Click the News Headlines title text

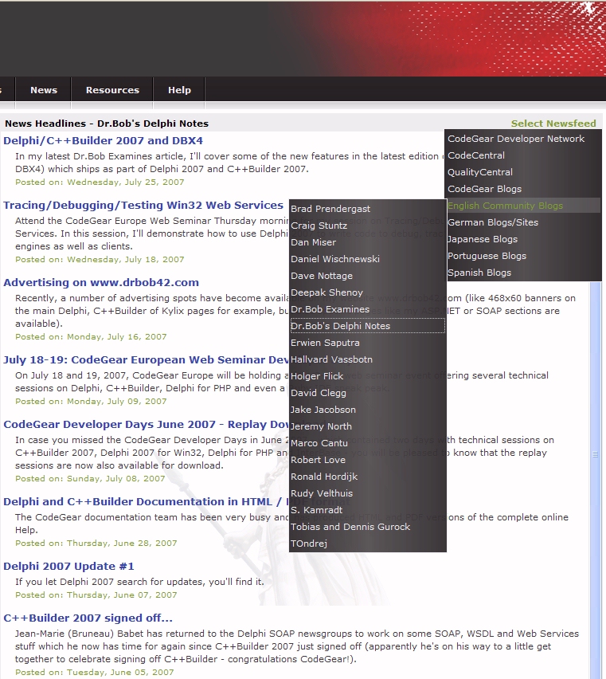(107, 124)
